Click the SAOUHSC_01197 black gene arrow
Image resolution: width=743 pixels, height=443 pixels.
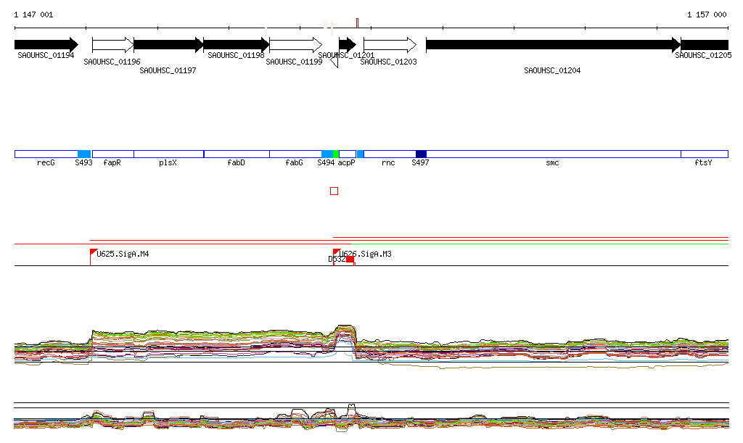pos(168,45)
